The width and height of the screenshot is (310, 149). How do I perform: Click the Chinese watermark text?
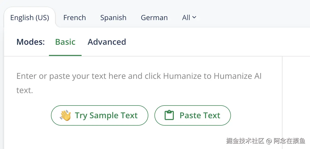click(265, 141)
